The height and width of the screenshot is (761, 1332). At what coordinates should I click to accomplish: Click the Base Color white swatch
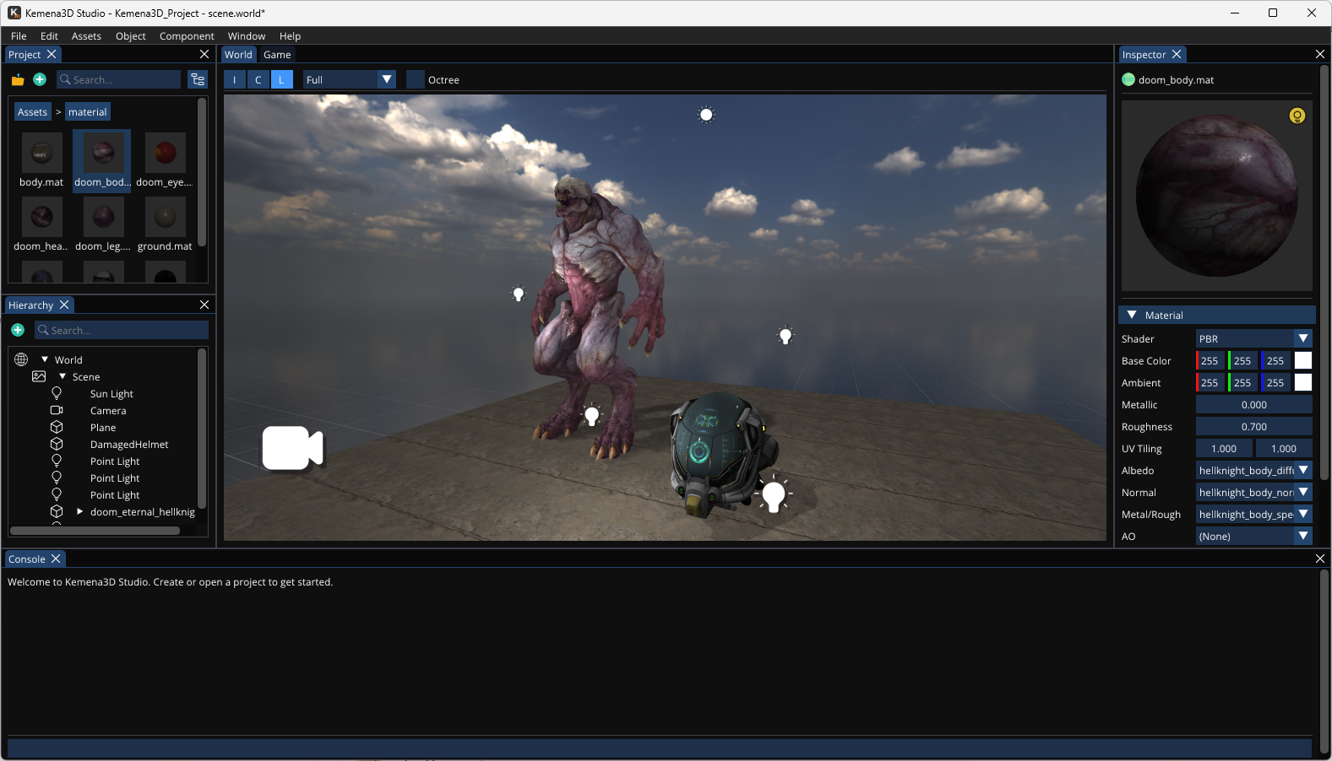[x=1303, y=360]
